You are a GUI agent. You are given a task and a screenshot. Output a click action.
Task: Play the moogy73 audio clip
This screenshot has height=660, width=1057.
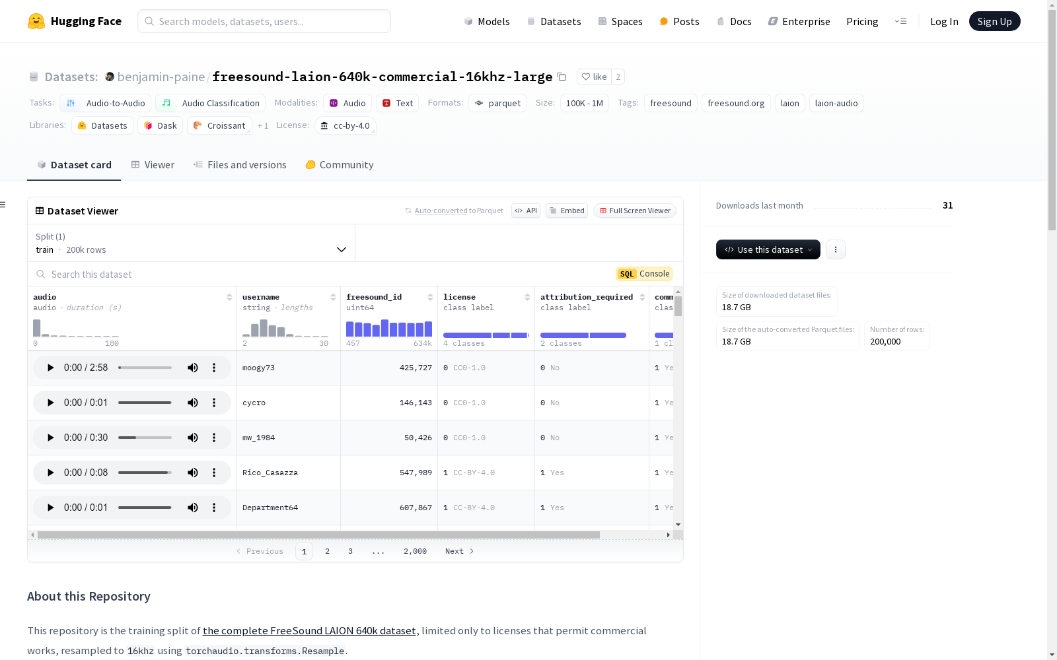[x=50, y=368]
